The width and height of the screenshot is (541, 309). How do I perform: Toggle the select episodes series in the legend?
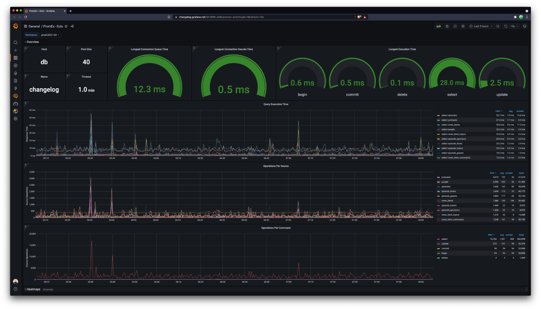coord(448,115)
